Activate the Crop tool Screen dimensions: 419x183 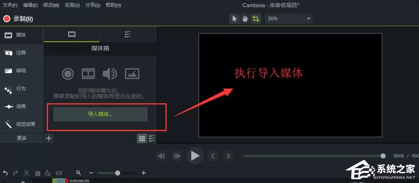(x=256, y=19)
